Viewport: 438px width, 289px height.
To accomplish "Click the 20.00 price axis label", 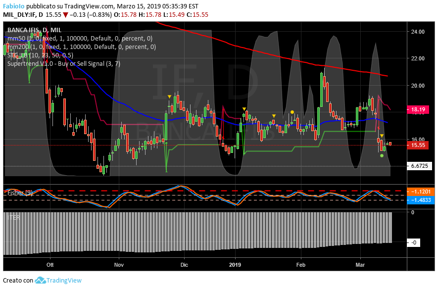I will coord(418,86).
